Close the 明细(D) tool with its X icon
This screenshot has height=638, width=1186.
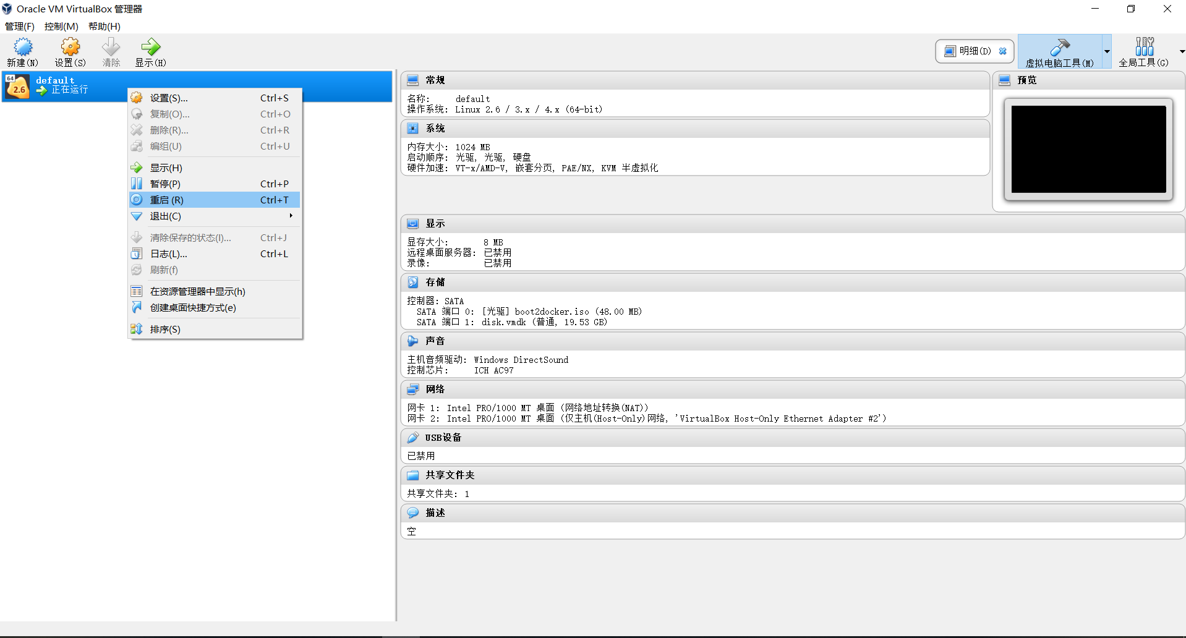point(1003,51)
